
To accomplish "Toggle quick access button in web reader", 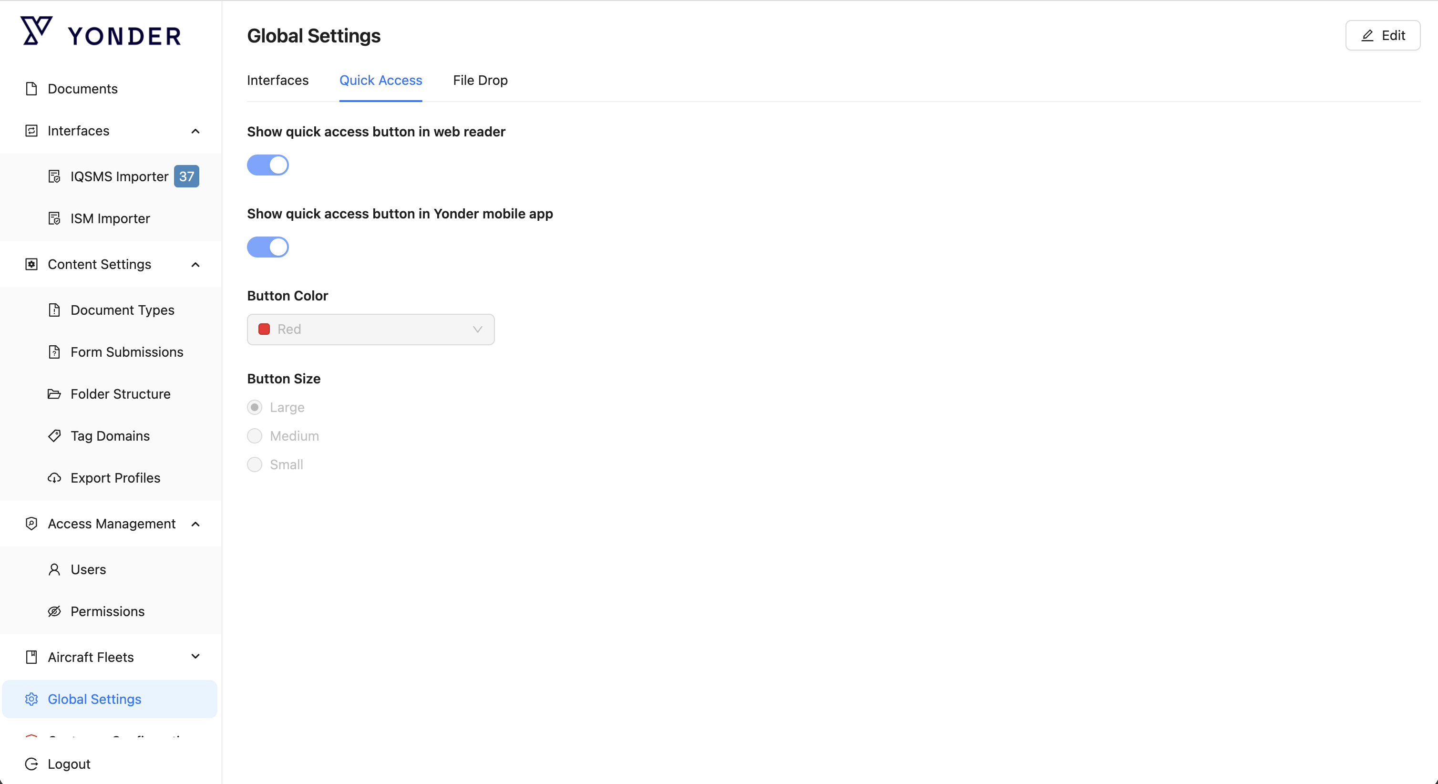I will (267, 165).
